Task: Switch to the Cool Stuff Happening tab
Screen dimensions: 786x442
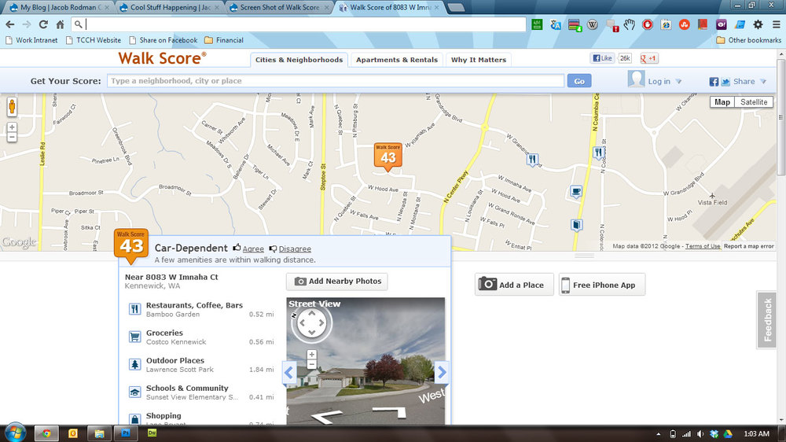Action: coord(169,8)
